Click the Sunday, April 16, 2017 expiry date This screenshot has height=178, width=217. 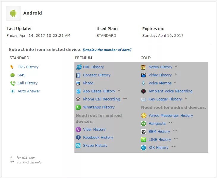(x=163, y=36)
